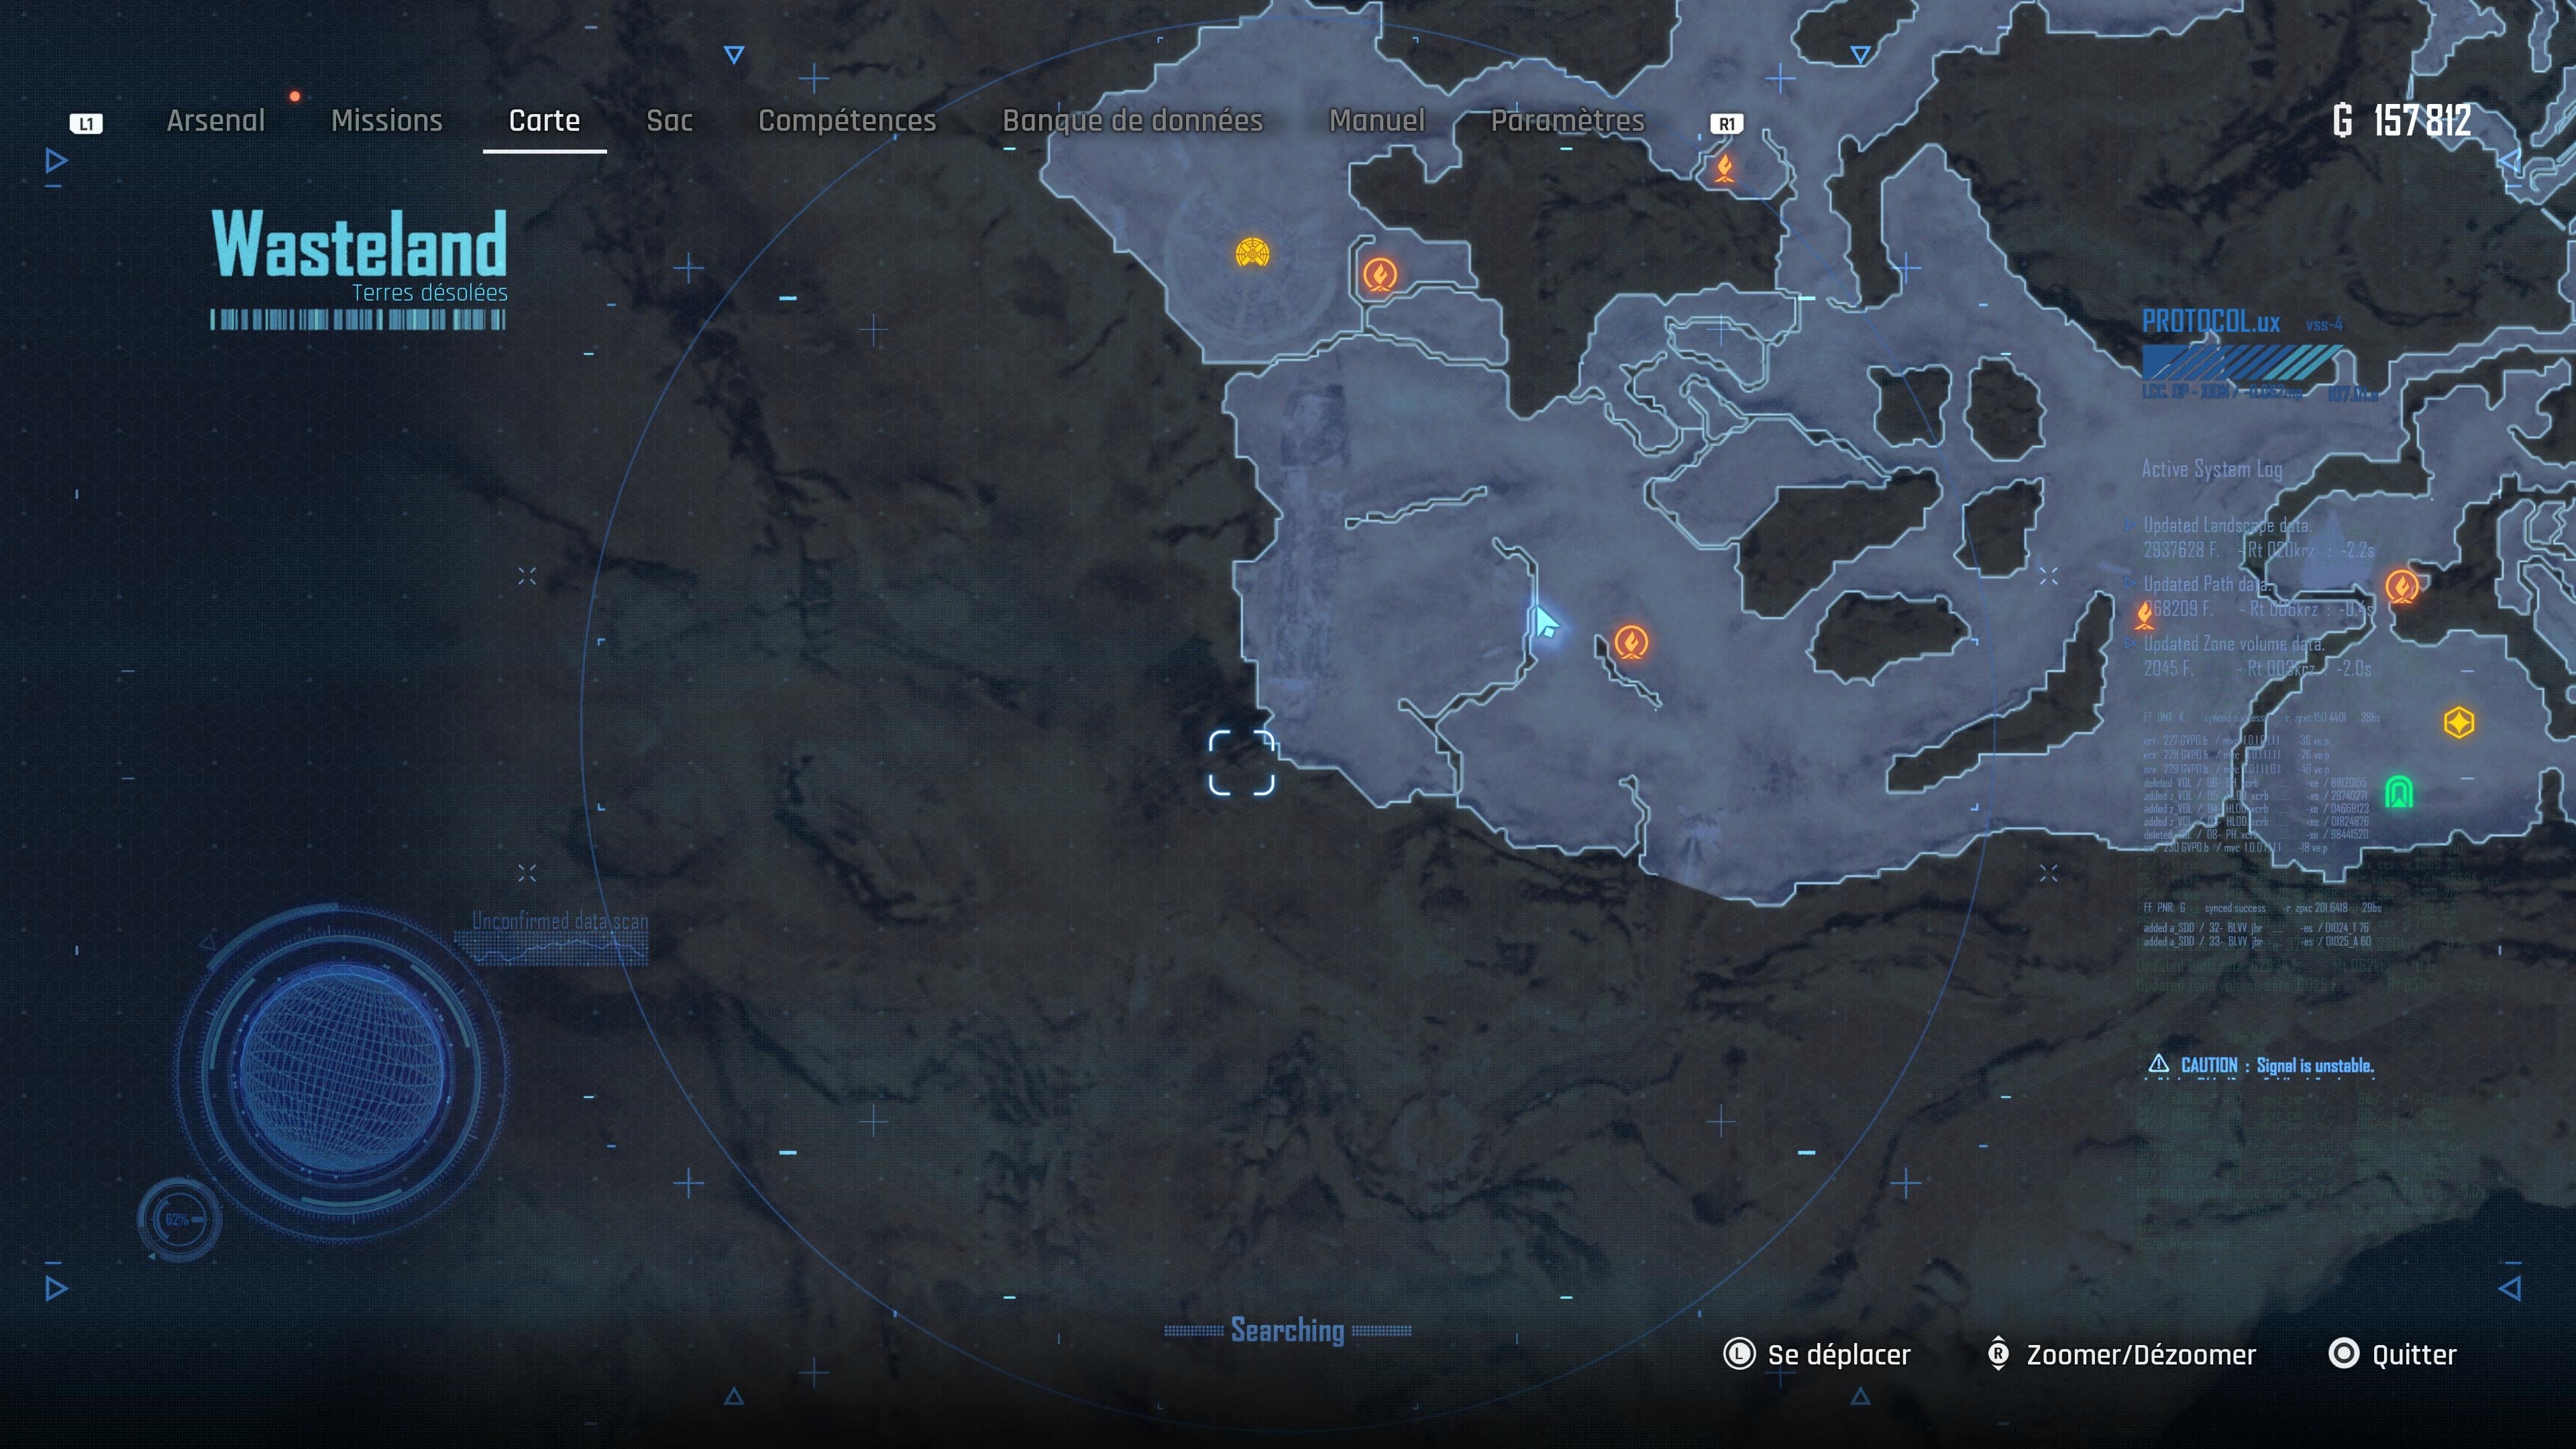Click the barcode strip under Wasteland
The image size is (2576, 1449).
(358, 320)
